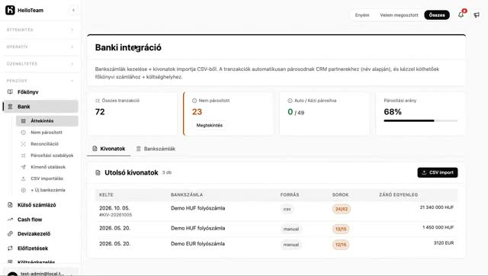Click the HelloTeam logo icon
The width and height of the screenshot is (488, 276).
click(10, 10)
